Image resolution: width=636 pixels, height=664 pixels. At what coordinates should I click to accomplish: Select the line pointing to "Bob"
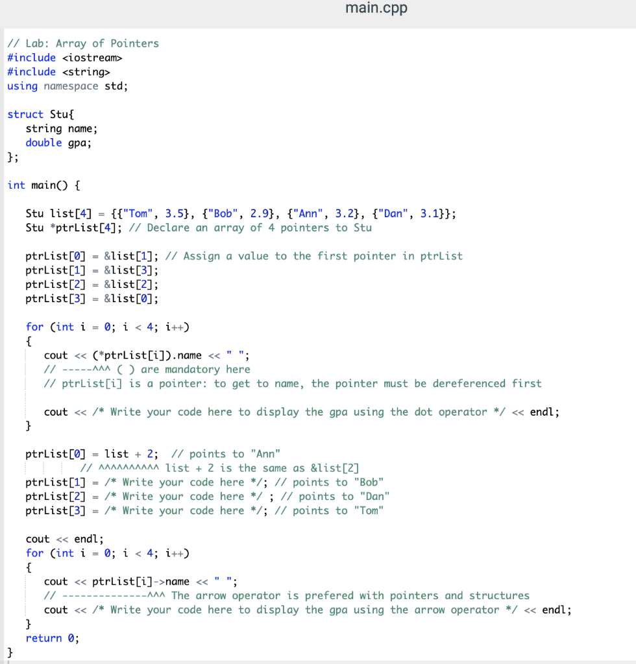click(x=195, y=482)
